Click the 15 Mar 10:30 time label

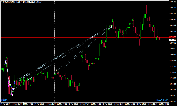pyautogui.click(x=118, y=104)
